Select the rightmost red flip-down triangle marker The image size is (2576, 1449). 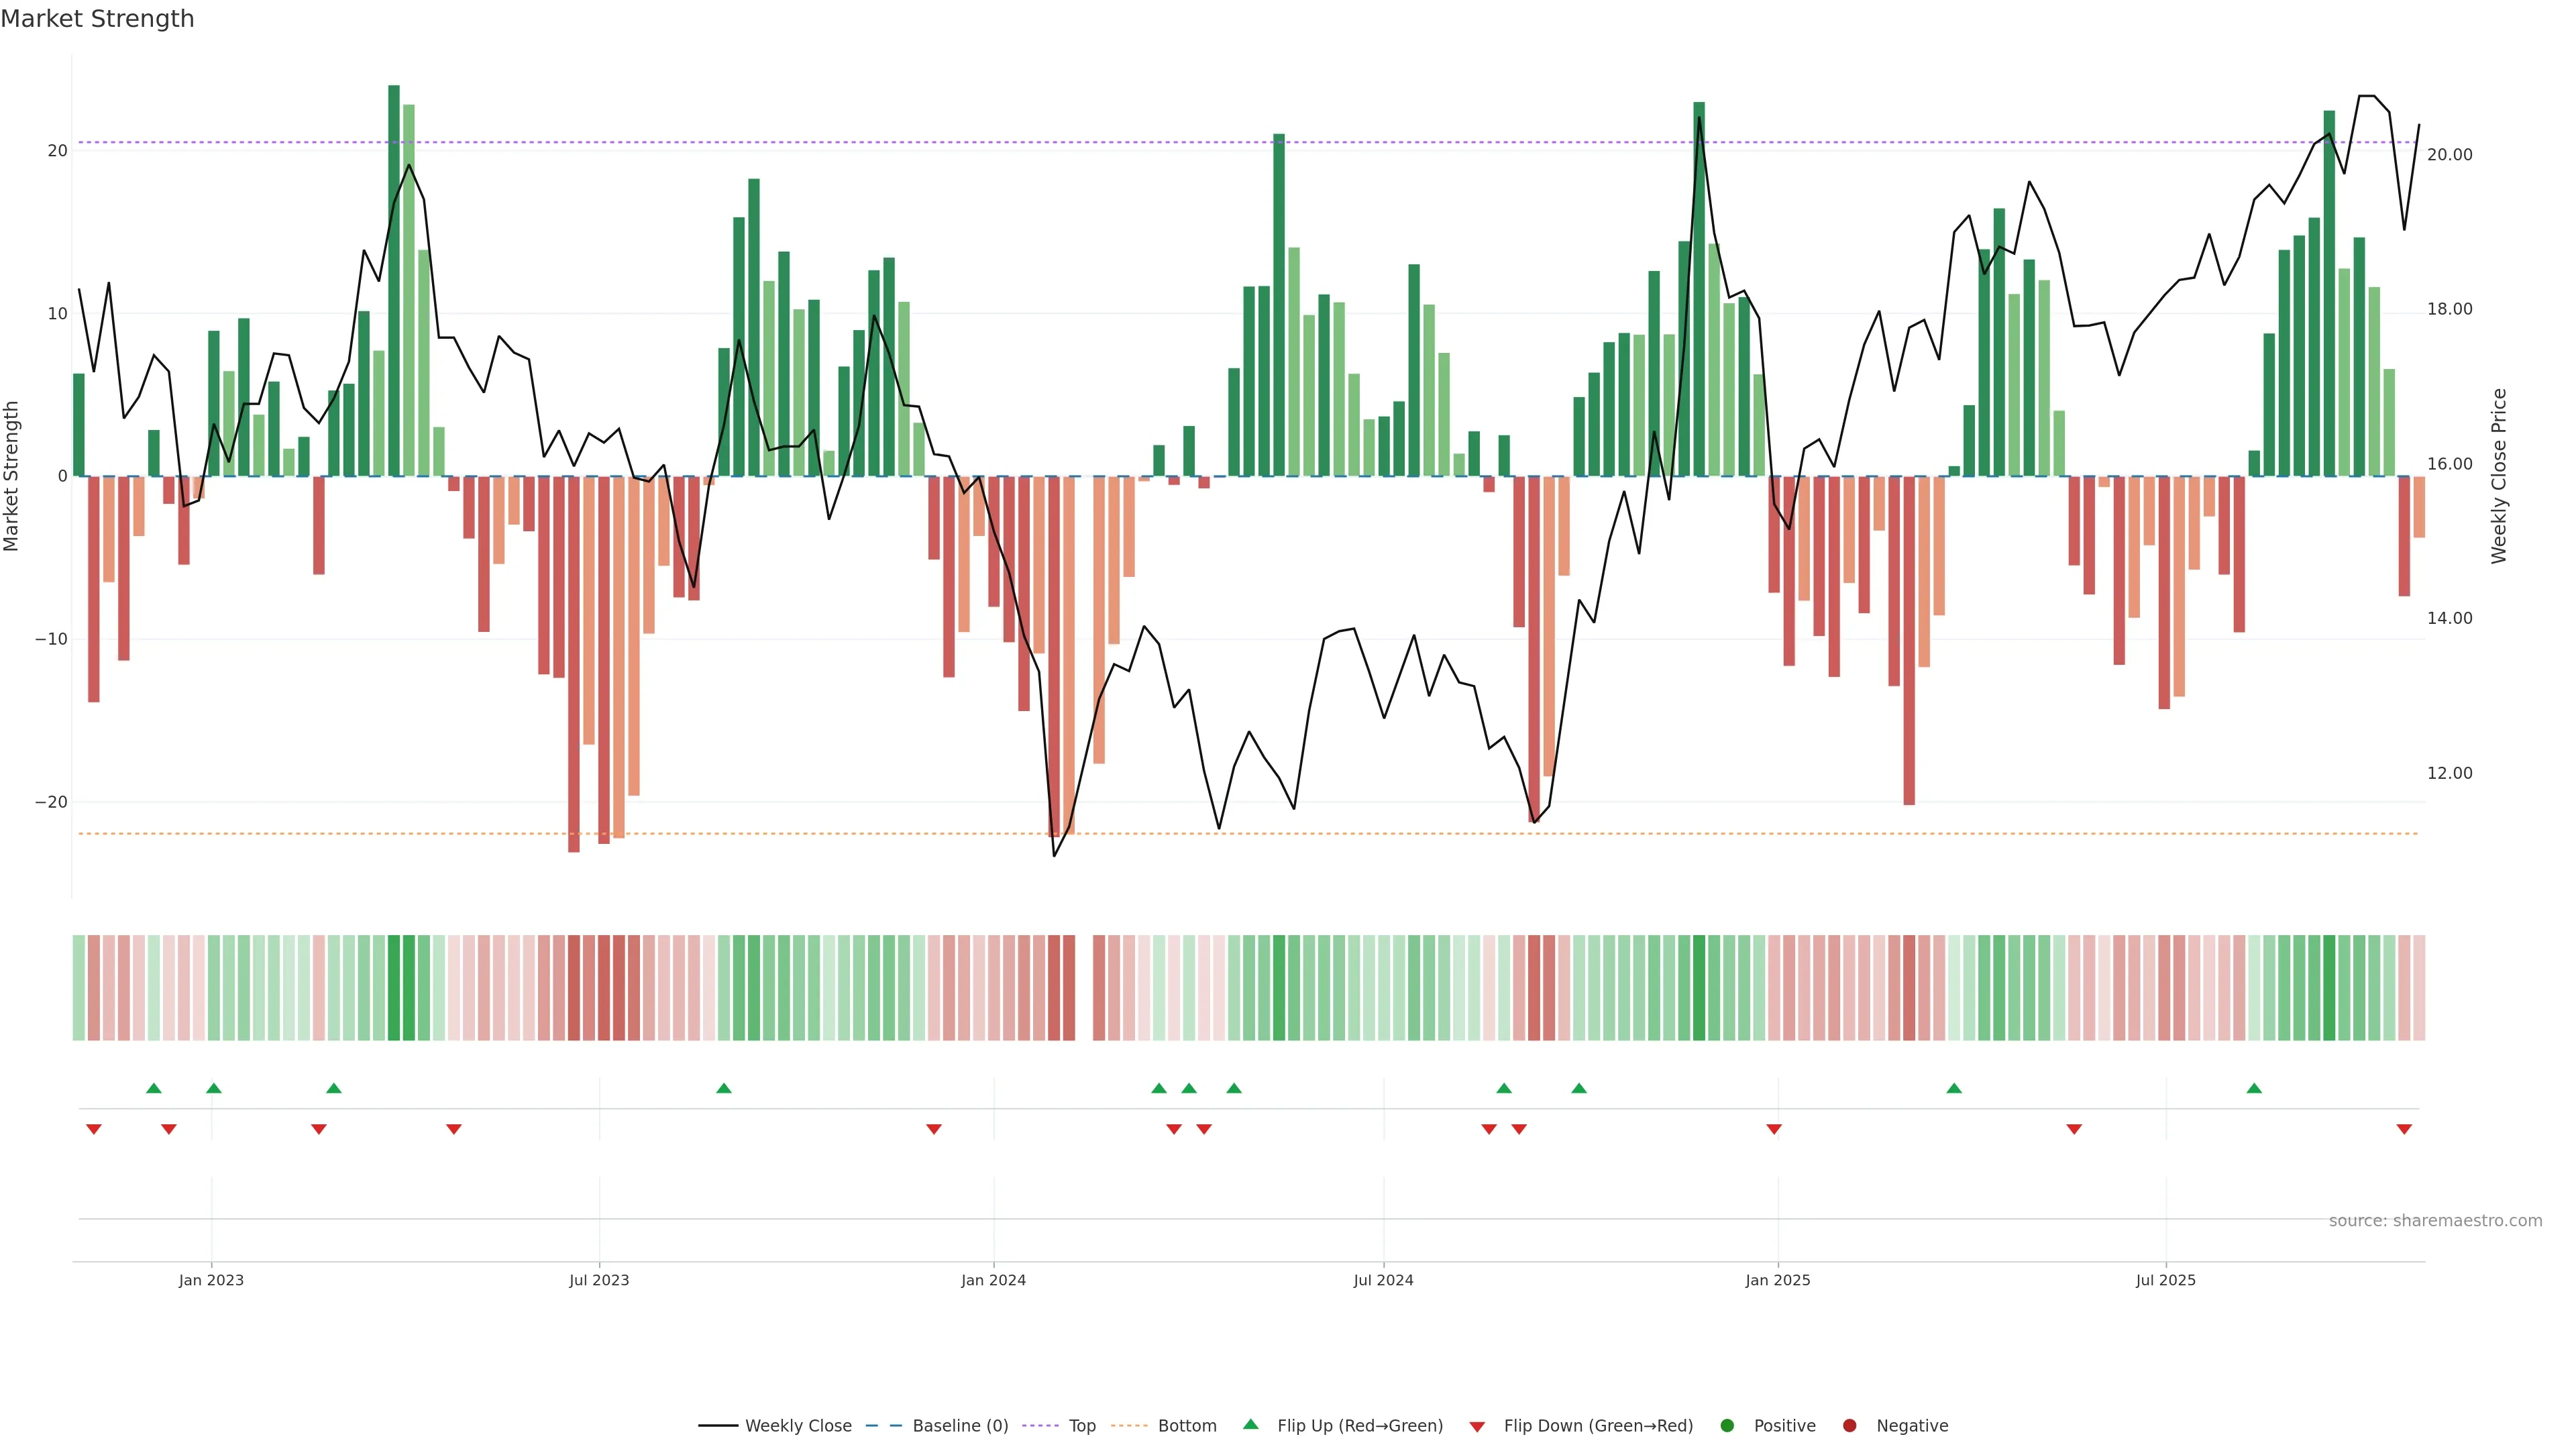(2404, 1129)
